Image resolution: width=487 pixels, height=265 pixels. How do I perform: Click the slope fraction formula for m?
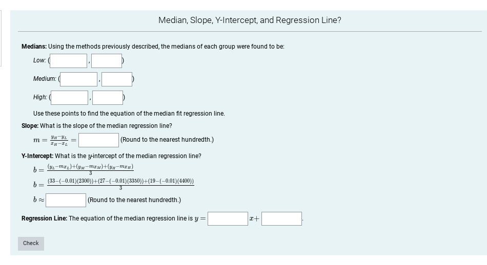57,140
